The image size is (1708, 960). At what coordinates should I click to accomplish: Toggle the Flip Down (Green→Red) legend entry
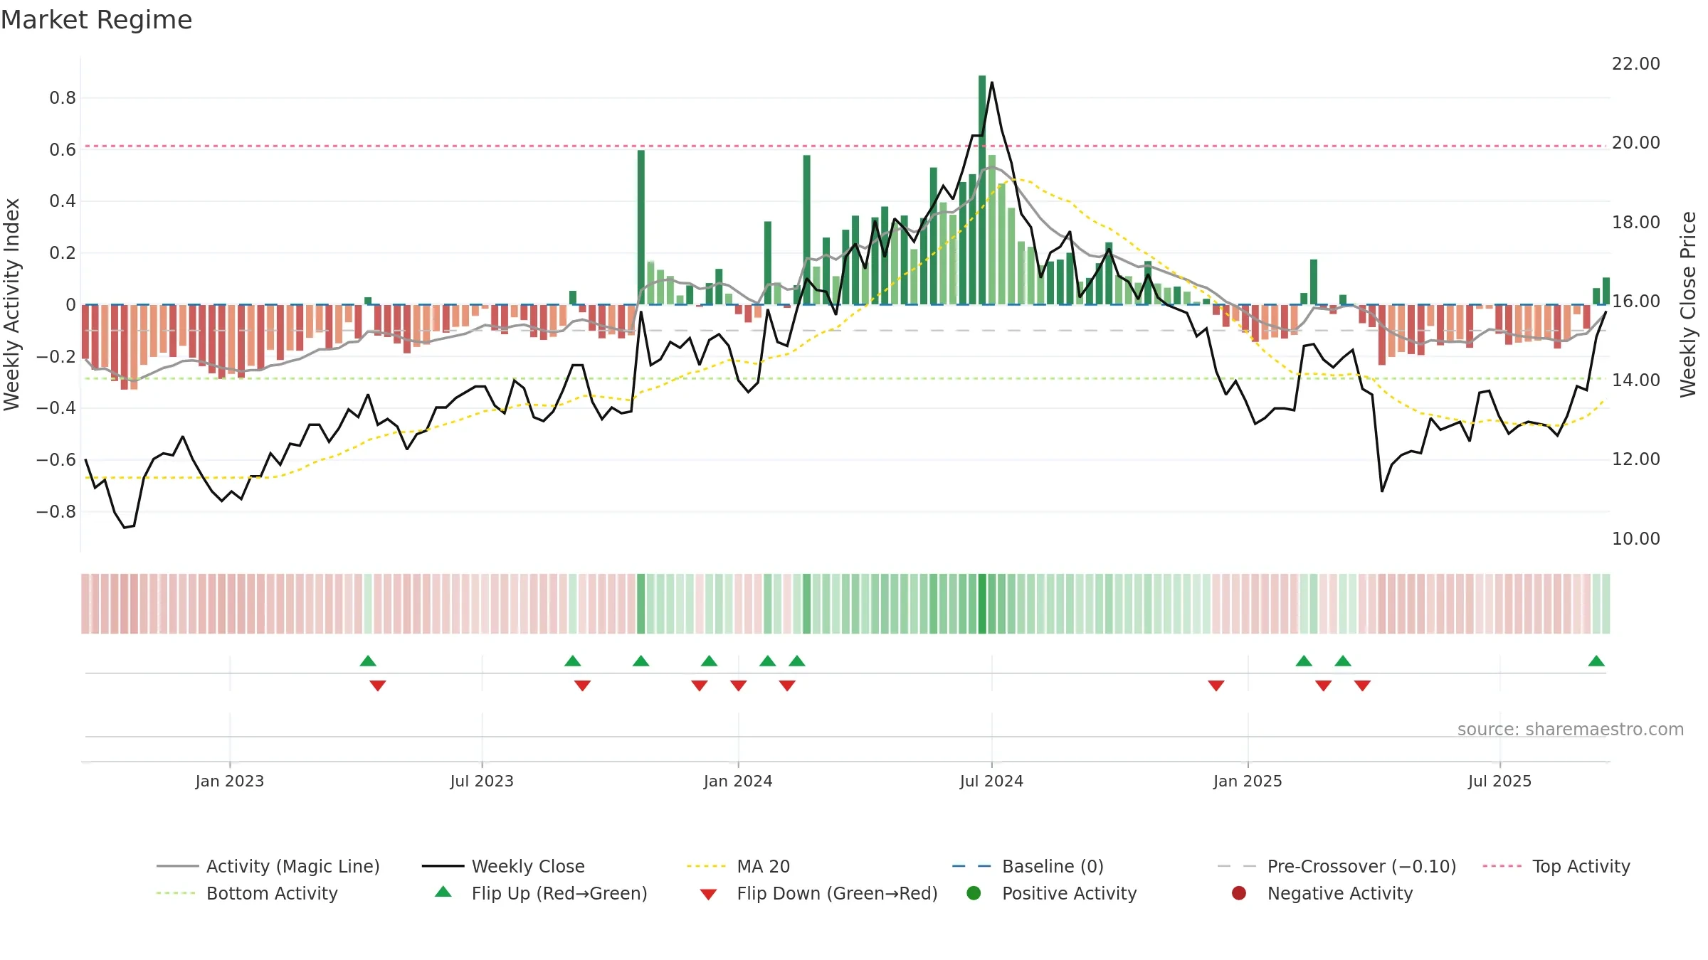coord(818,893)
